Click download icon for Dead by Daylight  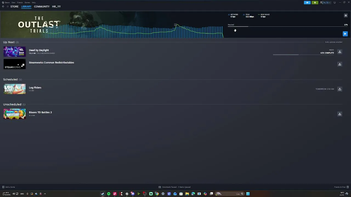(339, 52)
